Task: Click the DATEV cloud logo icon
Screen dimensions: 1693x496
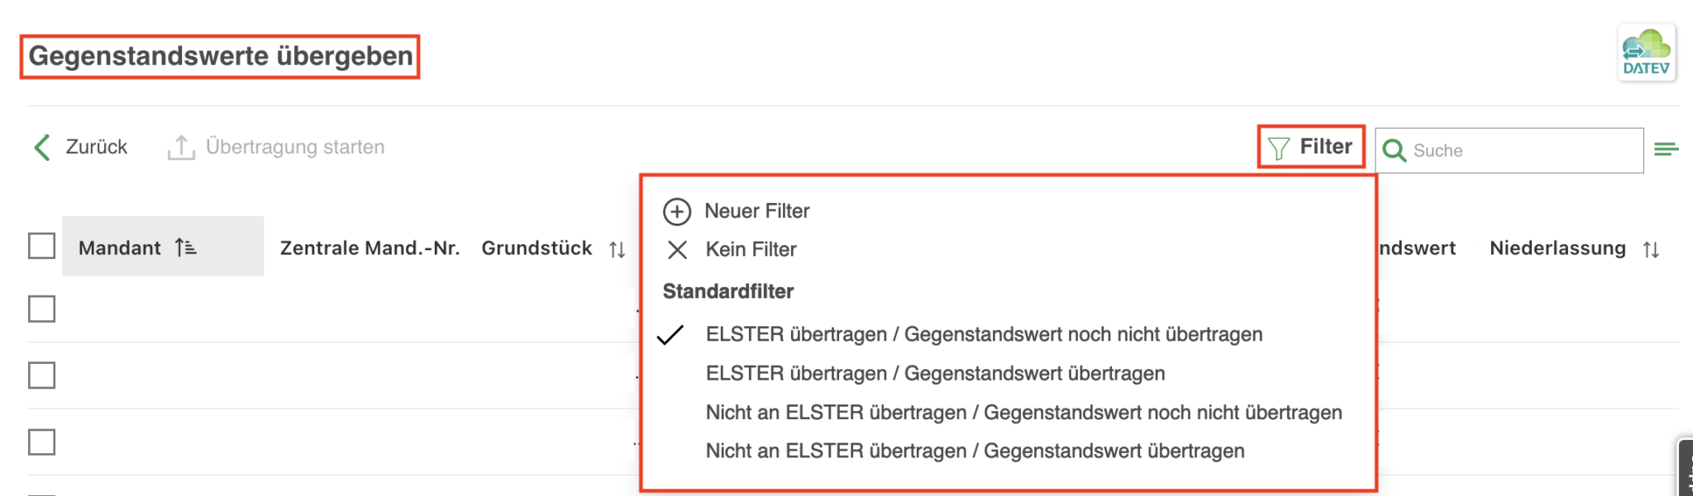Action: click(1646, 53)
